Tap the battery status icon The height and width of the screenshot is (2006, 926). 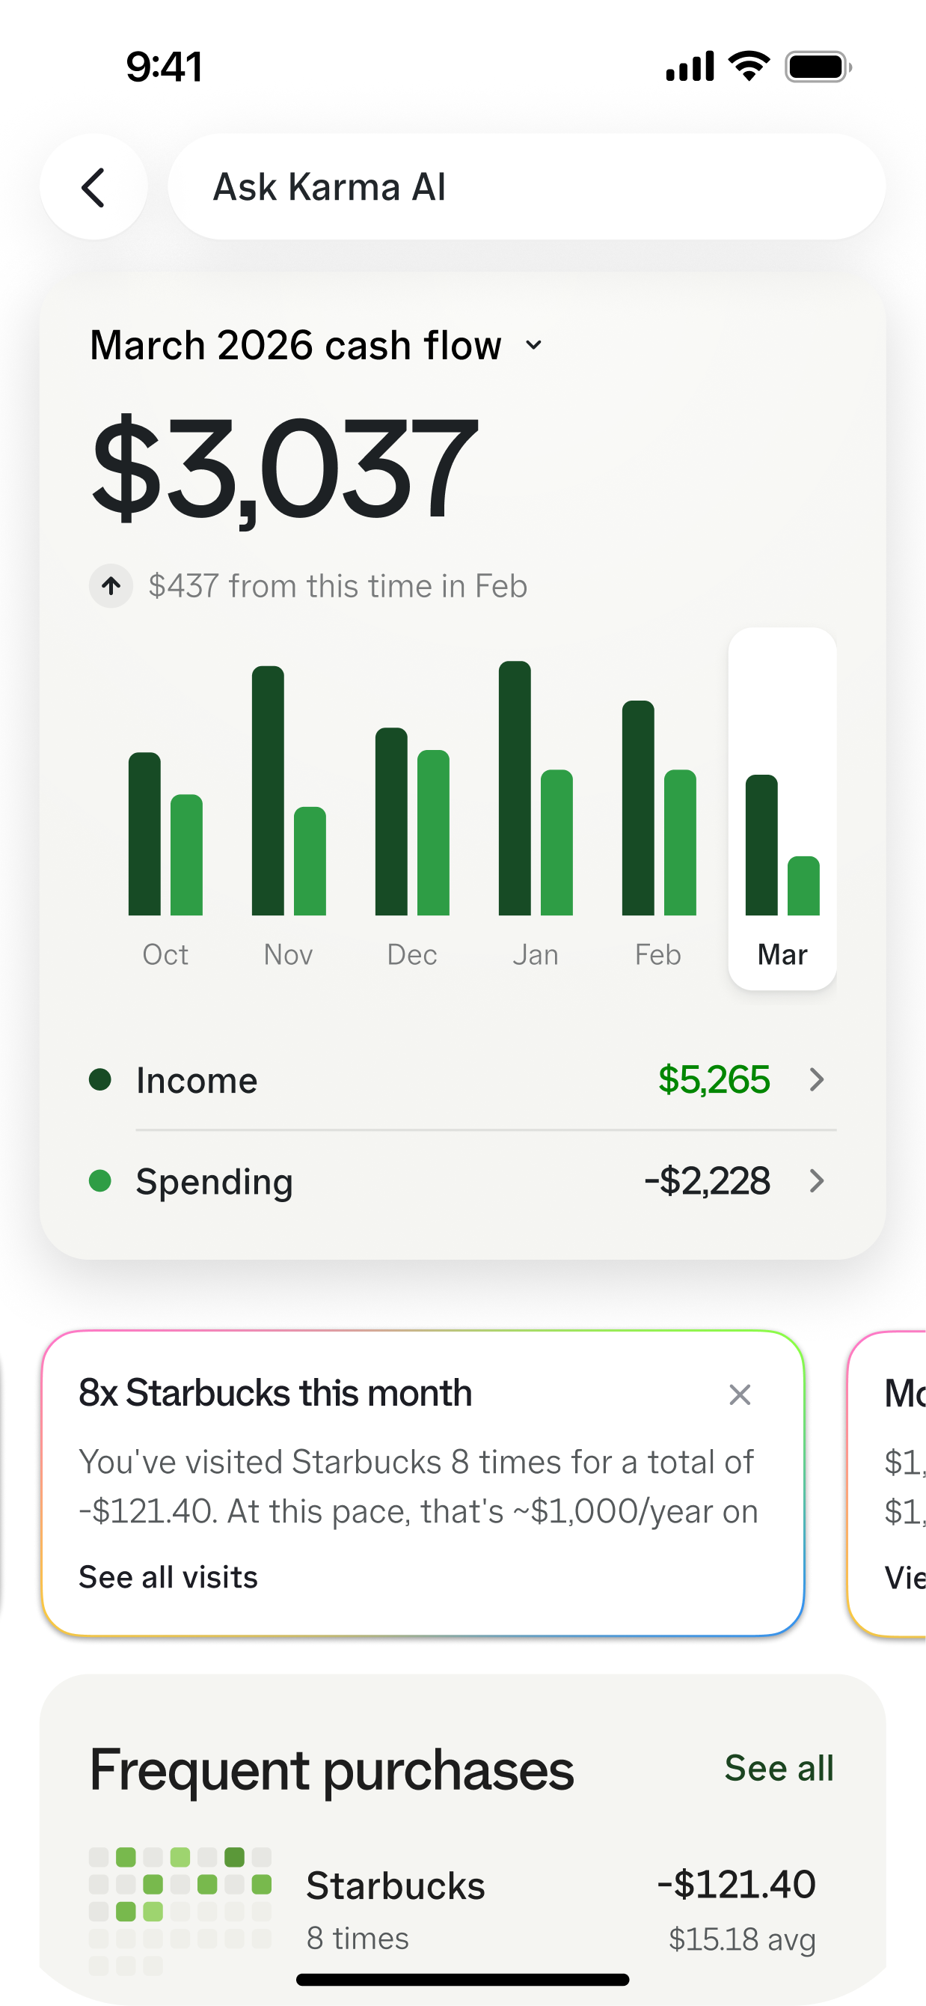[818, 67]
